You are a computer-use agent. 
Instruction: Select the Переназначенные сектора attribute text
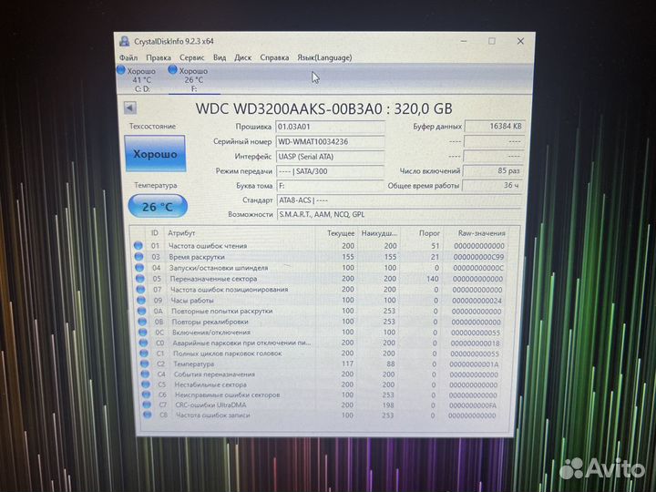(213, 279)
